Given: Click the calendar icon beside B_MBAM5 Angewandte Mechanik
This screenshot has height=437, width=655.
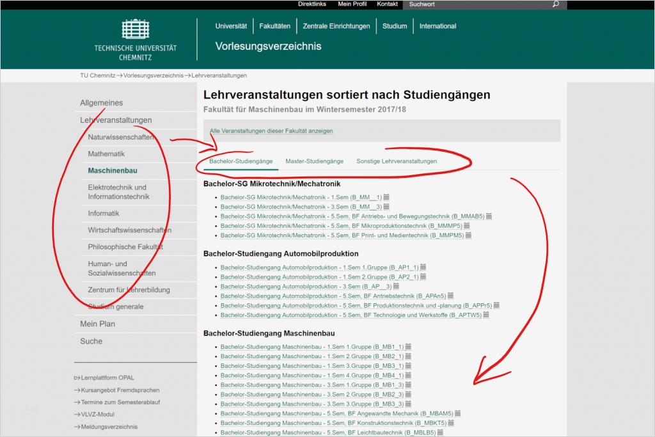Looking at the screenshot, I should [457, 414].
